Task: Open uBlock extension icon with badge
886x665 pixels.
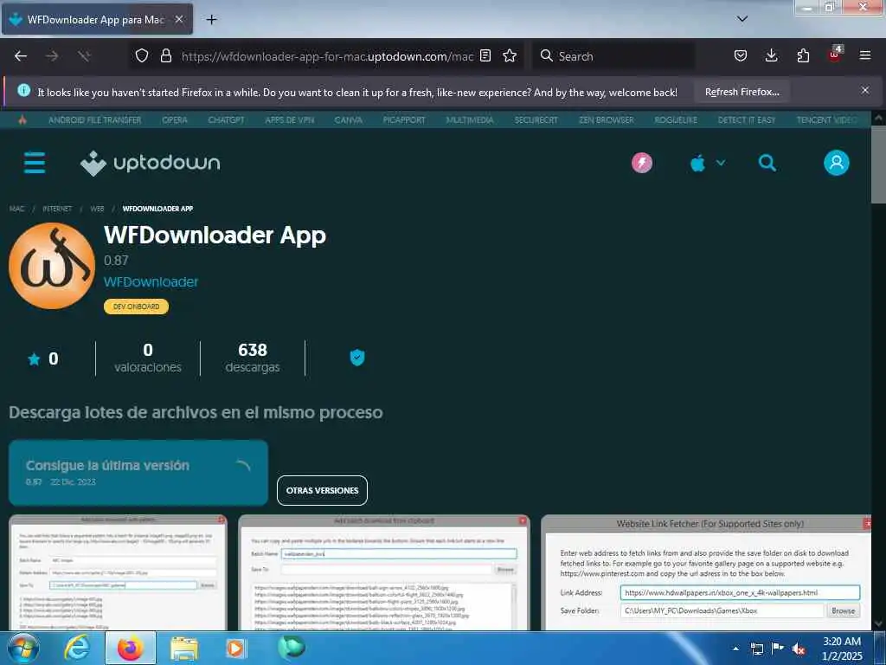Action: tap(835, 55)
